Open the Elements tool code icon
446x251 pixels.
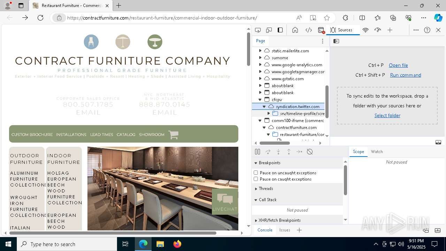tap(309, 30)
